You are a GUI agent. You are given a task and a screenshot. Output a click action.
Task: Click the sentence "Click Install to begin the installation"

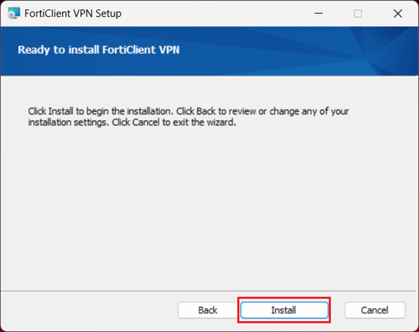[x=100, y=111]
